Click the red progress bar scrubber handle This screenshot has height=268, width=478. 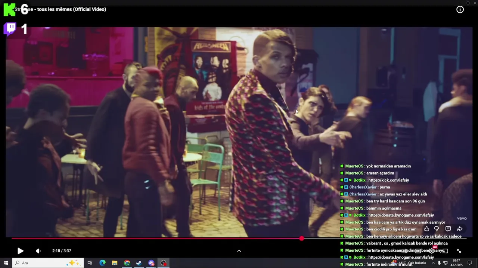tap(301, 238)
